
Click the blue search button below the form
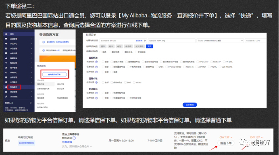[x=189, y=105]
